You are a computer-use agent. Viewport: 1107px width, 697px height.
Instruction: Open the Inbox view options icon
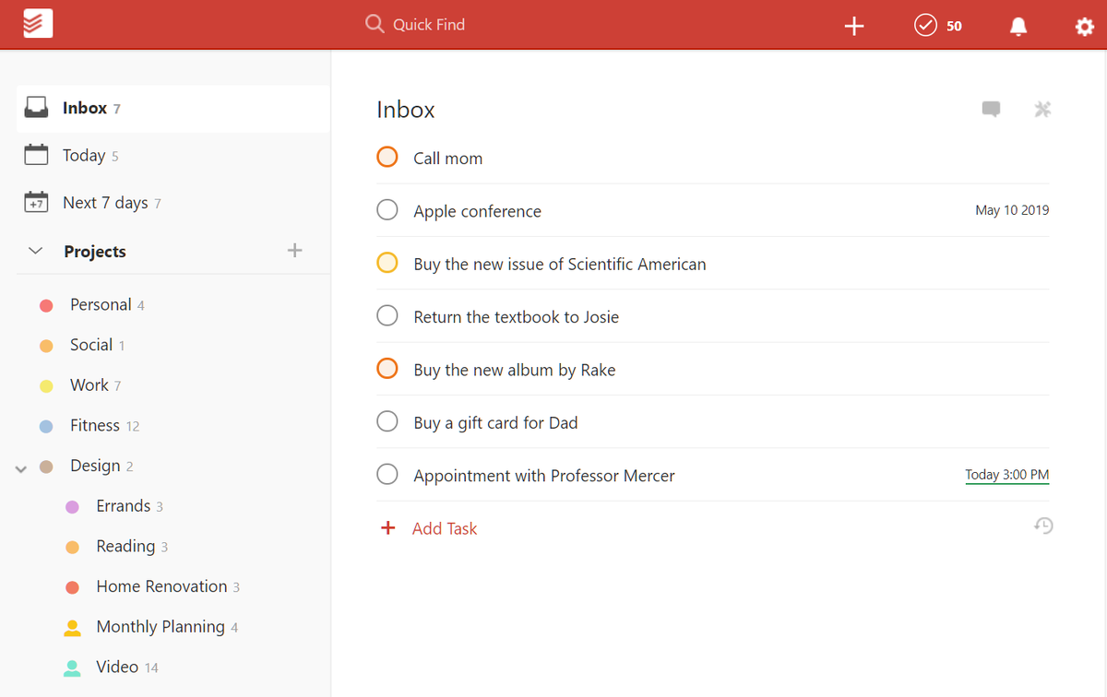coord(1042,109)
